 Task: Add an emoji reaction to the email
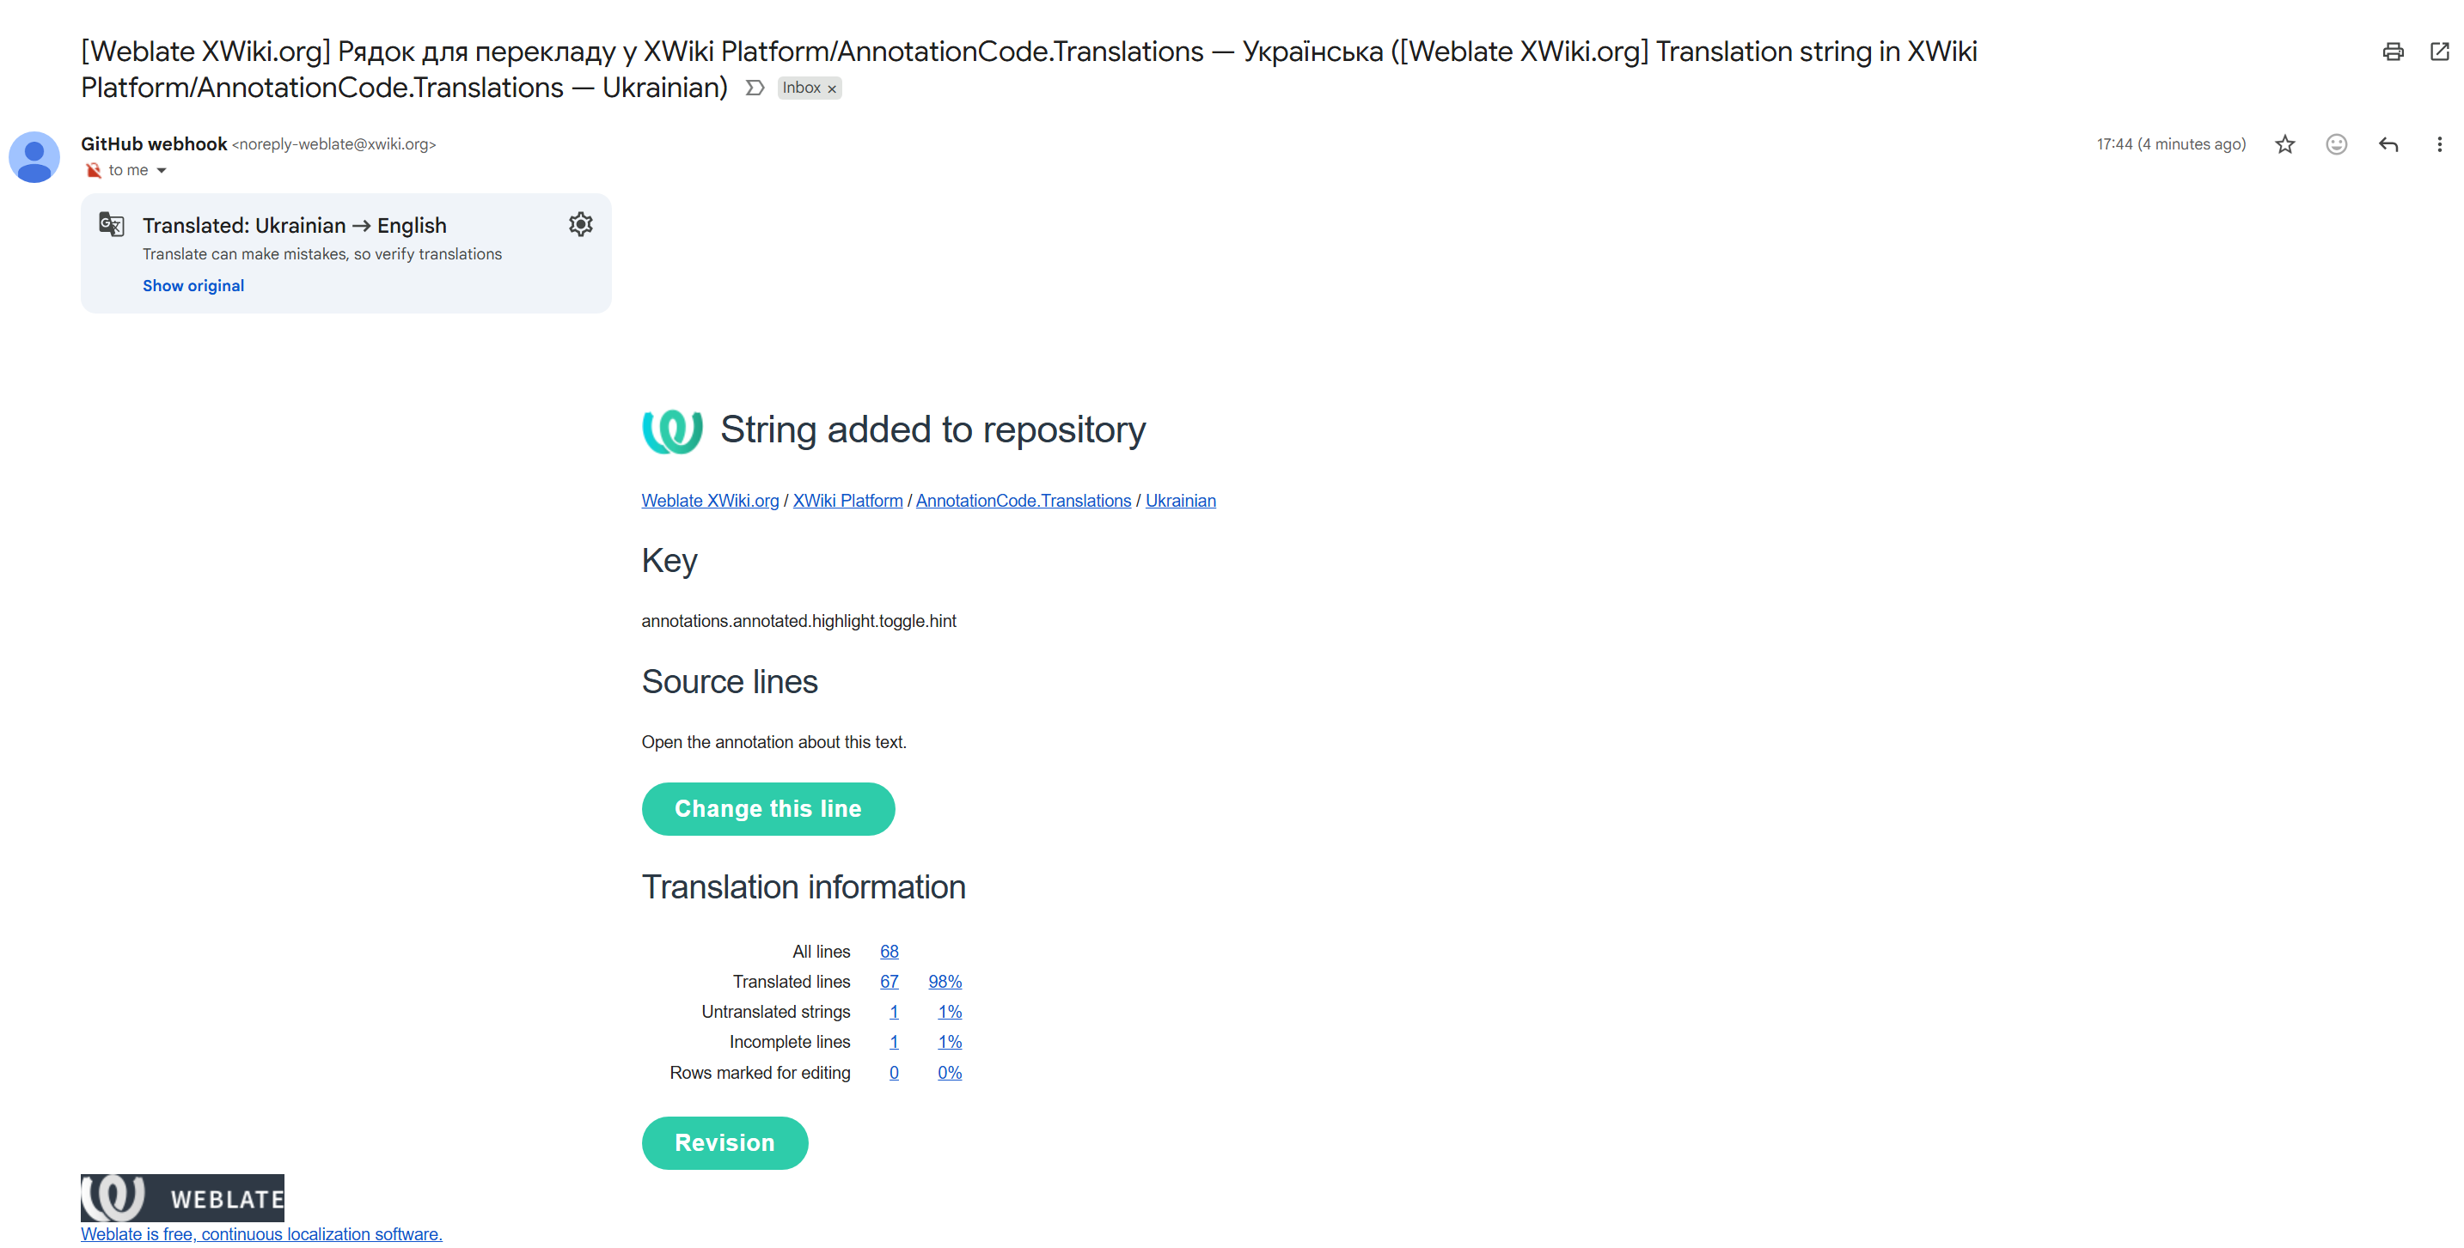click(2336, 144)
